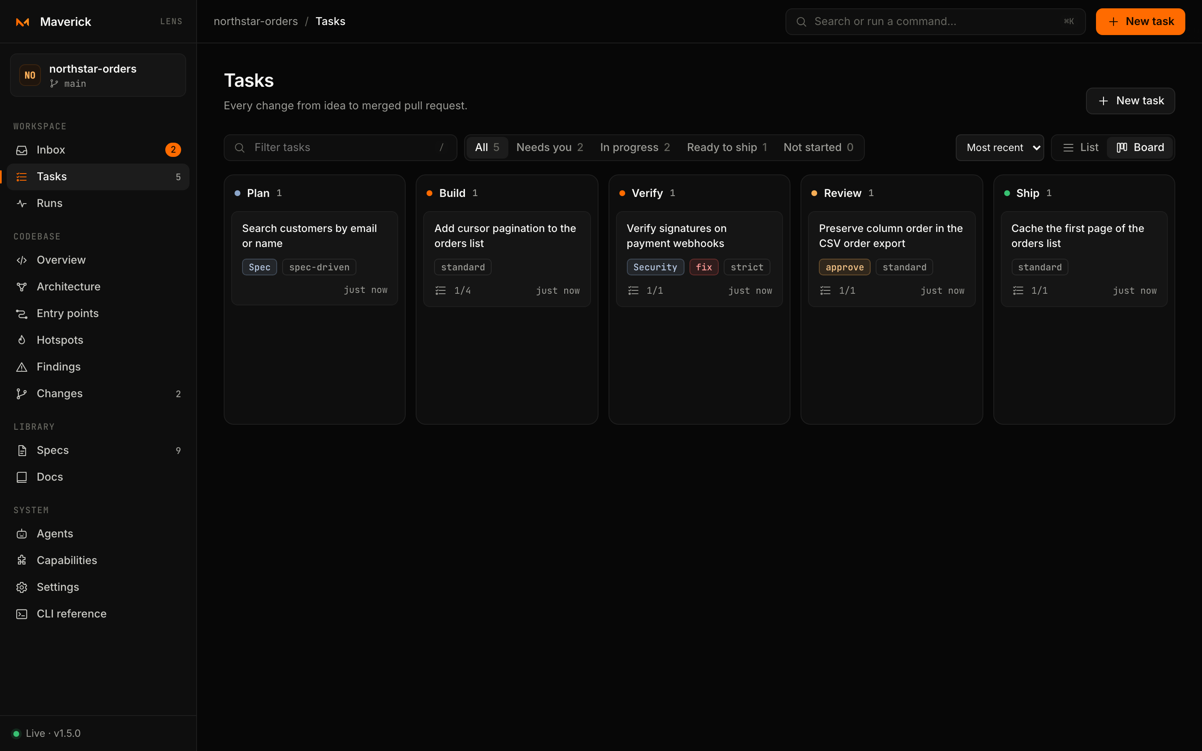Click the red fix tag

click(x=704, y=267)
